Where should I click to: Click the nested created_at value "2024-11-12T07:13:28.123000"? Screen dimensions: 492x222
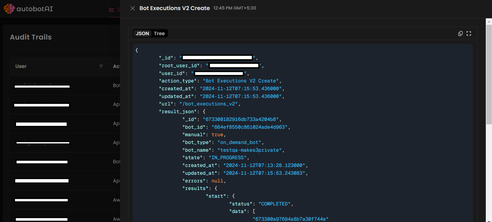click(264, 165)
